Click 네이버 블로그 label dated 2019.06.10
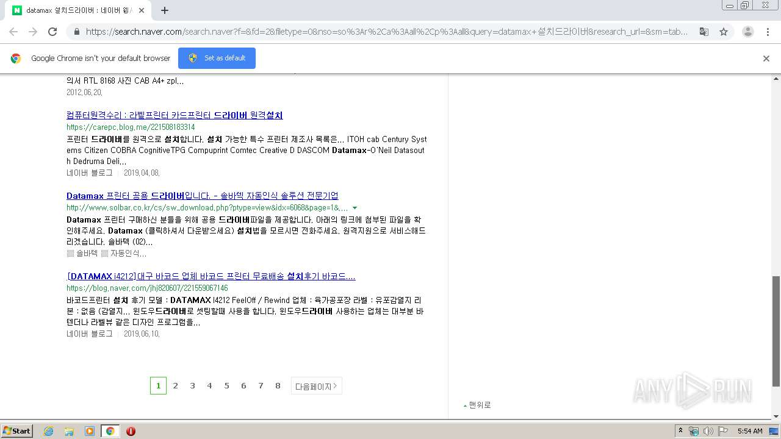The width and height of the screenshot is (781, 439). (x=90, y=334)
